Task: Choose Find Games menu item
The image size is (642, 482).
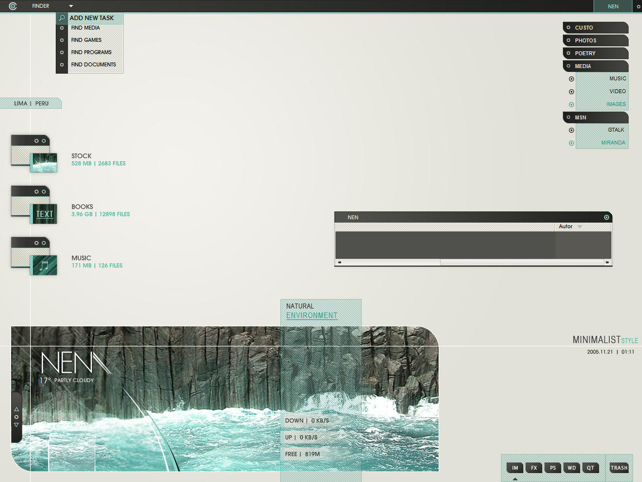Action: pyautogui.click(x=86, y=40)
